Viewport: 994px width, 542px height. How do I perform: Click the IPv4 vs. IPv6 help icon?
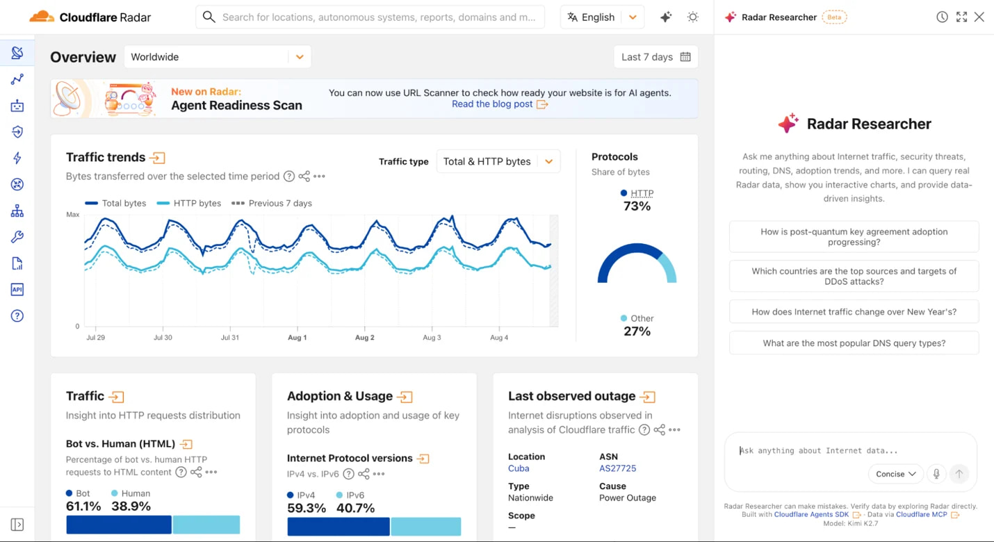click(349, 474)
